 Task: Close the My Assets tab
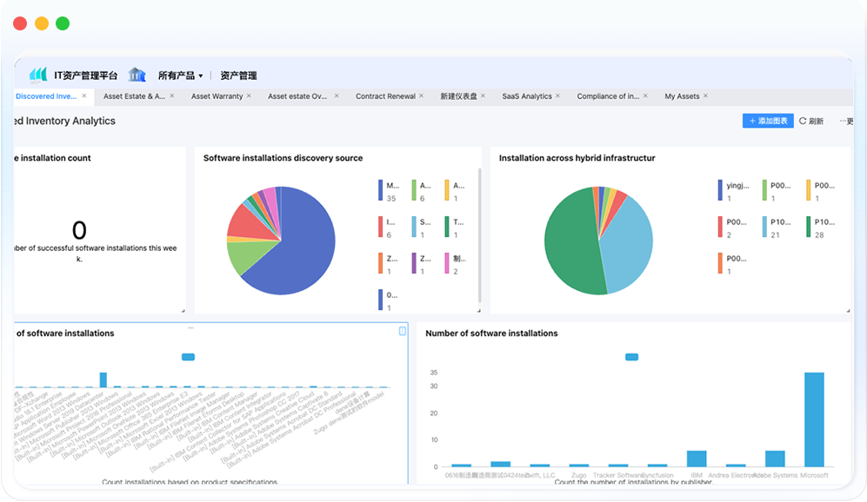705,96
